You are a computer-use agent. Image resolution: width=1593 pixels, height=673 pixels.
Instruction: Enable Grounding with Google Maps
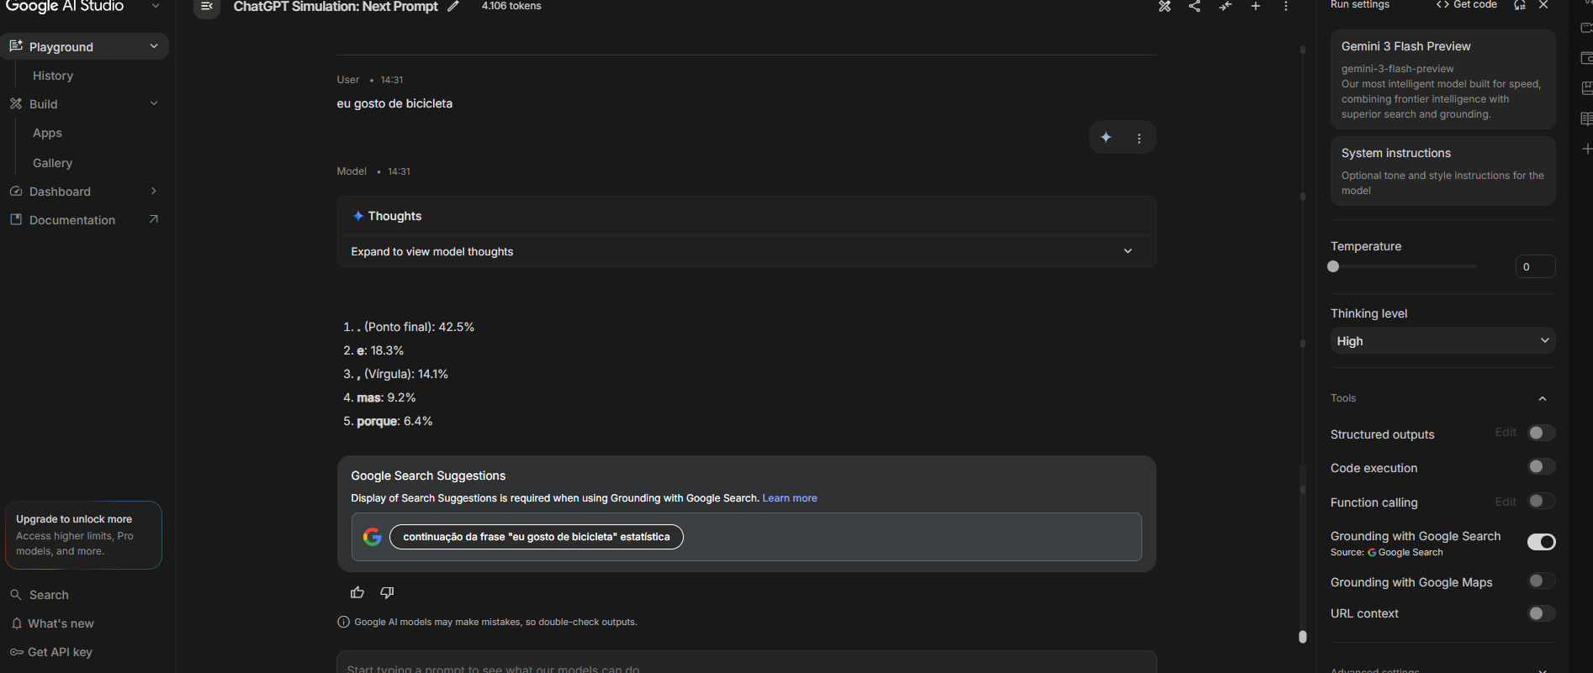tap(1542, 581)
